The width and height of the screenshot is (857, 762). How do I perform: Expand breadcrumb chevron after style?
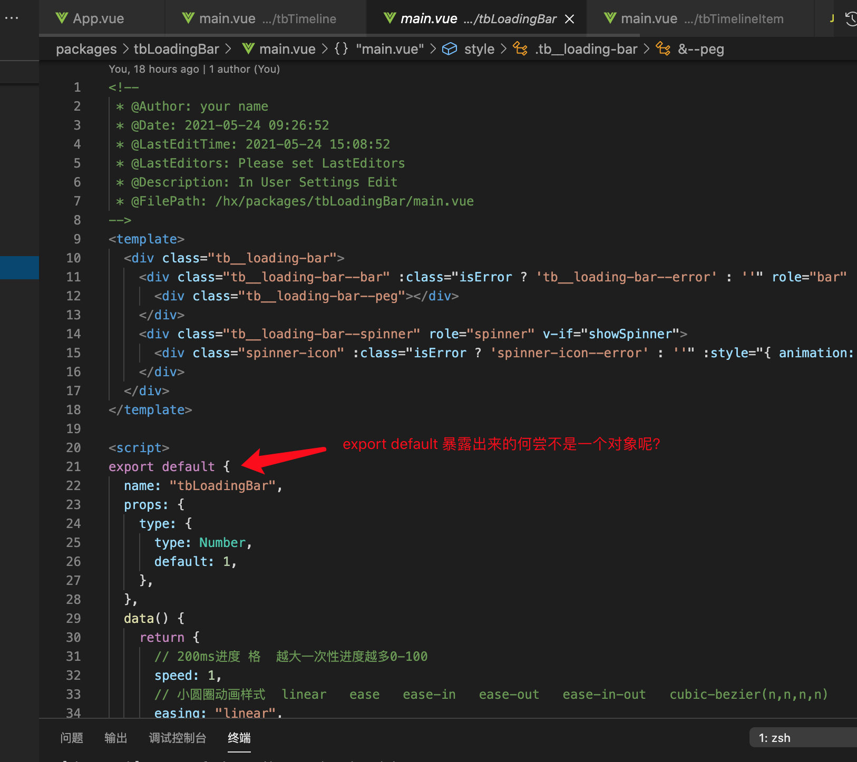point(503,49)
